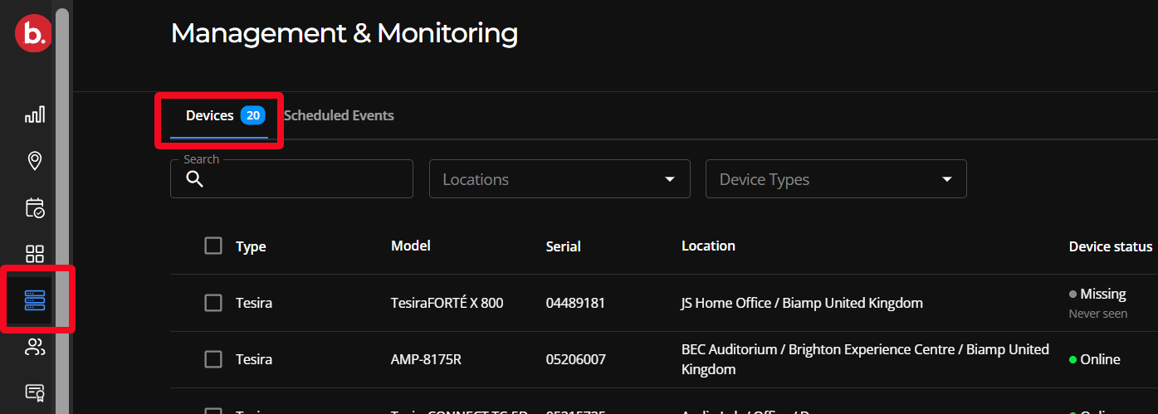The height and width of the screenshot is (414, 1158).
Task: Select serial number 04489181
Action: [x=575, y=303]
